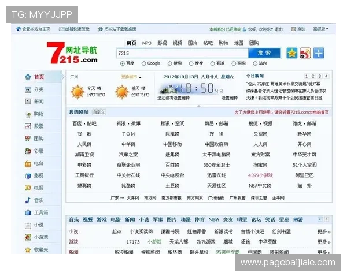The image size is (347, 277).
Task: Open the 更换城市 city dropdown
Action: click(x=131, y=77)
